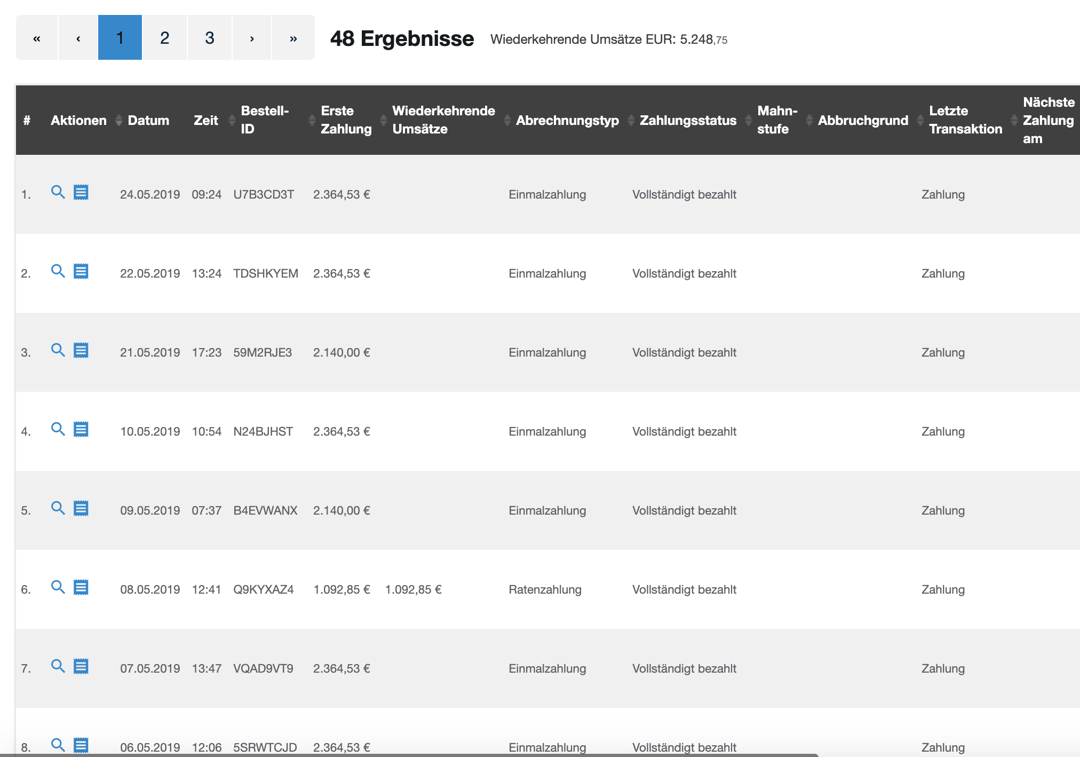Click the horizontal scrollbar at bottom
This screenshot has width=1080, height=757.
pyautogui.click(x=409, y=755)
